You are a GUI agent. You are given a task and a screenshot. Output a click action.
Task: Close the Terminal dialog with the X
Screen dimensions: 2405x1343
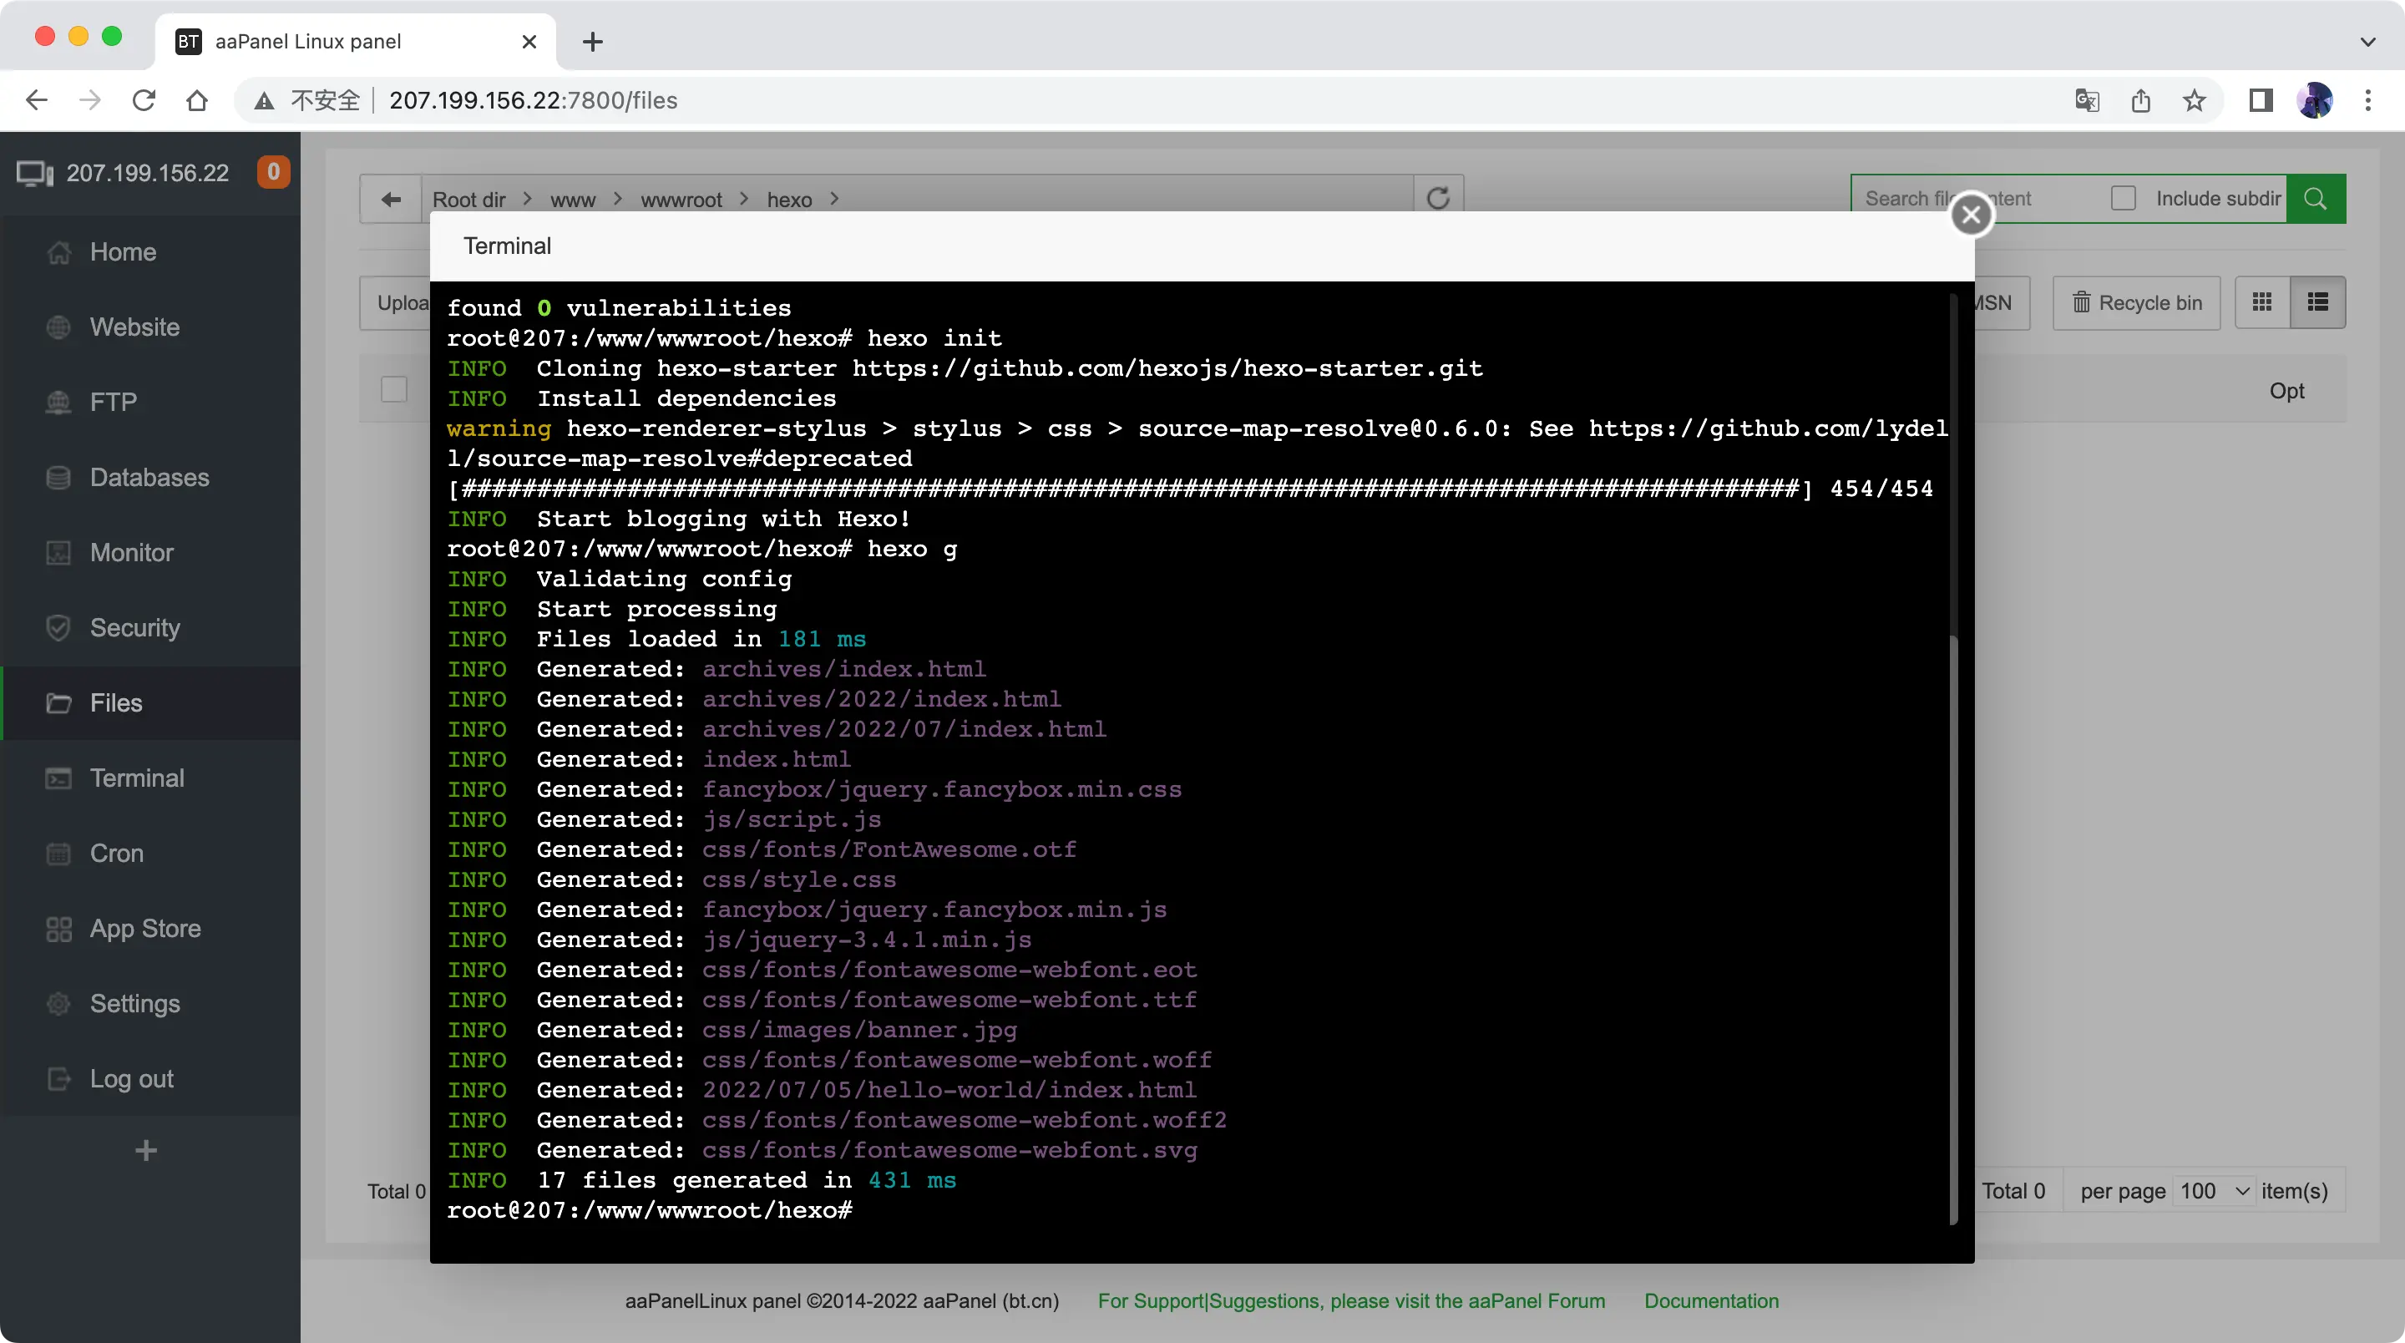pos(1971,215)
